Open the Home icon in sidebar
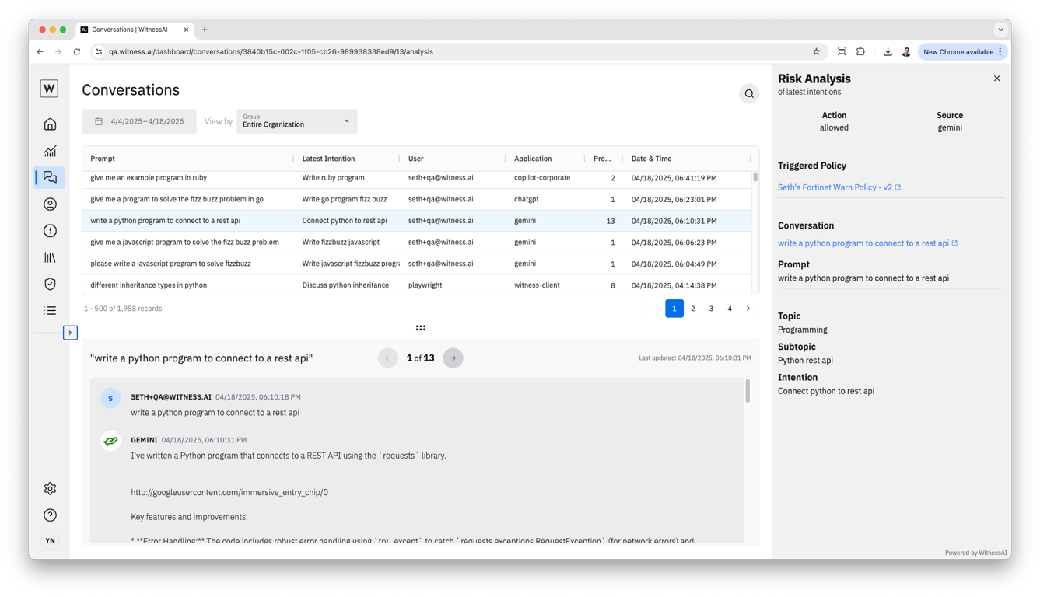Image resolution: width=1040 pixels, height=597 pixels. pyautogui.click(x=50, y=124)
